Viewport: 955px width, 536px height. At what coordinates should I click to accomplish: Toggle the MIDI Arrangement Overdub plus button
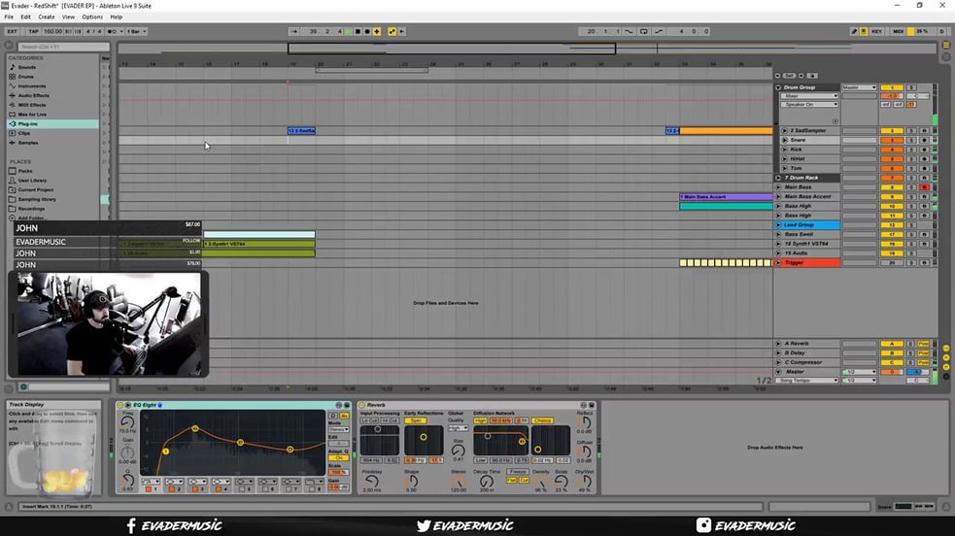(376, 32)
